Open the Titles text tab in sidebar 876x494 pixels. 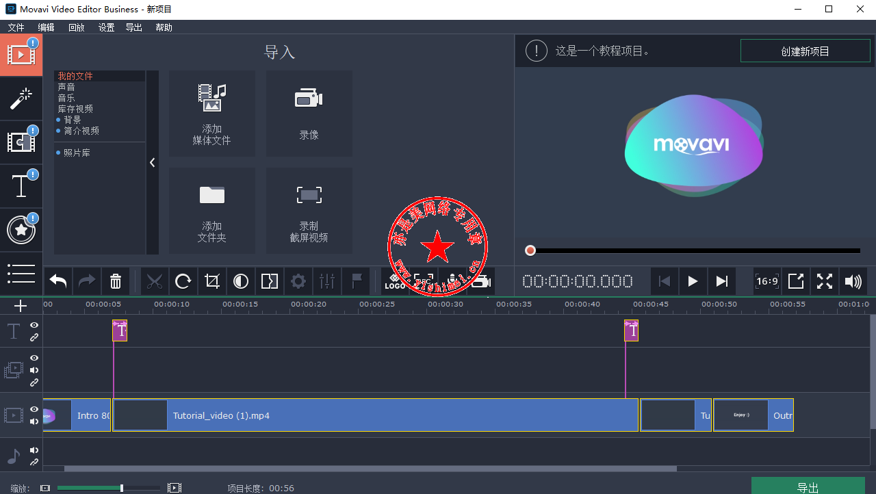pos(21,186)
